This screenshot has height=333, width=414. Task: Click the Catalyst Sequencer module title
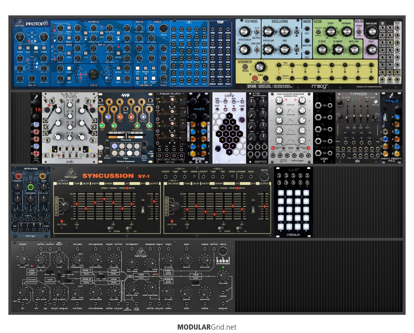tap(126, 161)
